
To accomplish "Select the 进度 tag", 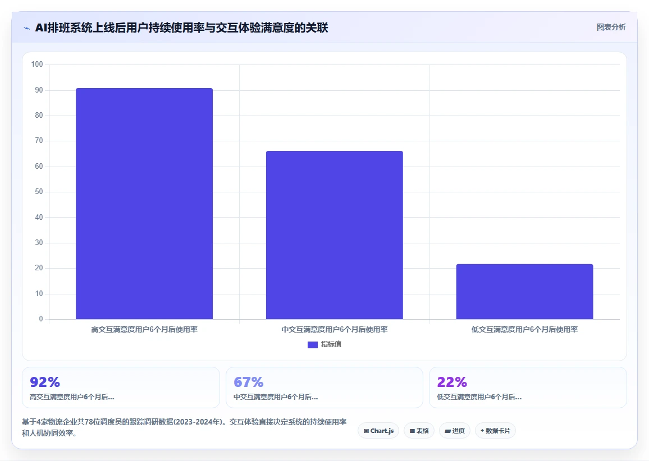I will [454, 431].
